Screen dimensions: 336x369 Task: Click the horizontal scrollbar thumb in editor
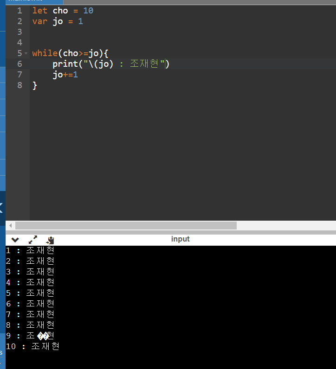pyautogui.click(x=126, y=225)
